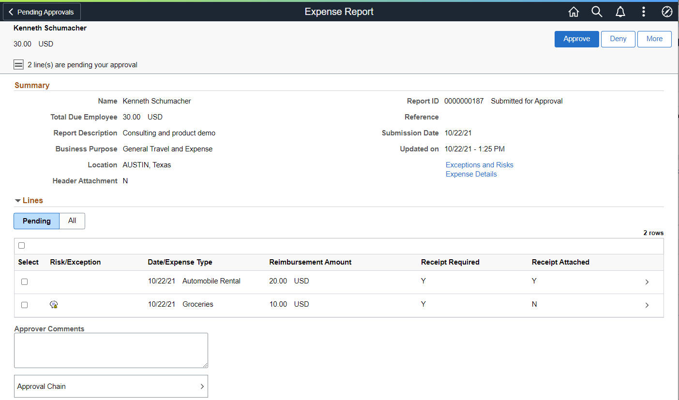This screenshot has width=679, height=400.
Task: Open the risk exception icon on Groceries line
Action: click(54, 304)
